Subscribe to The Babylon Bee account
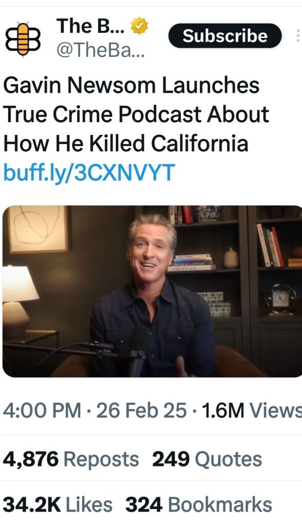The width and height of the screenshot is (302, 525). (225, 36)
